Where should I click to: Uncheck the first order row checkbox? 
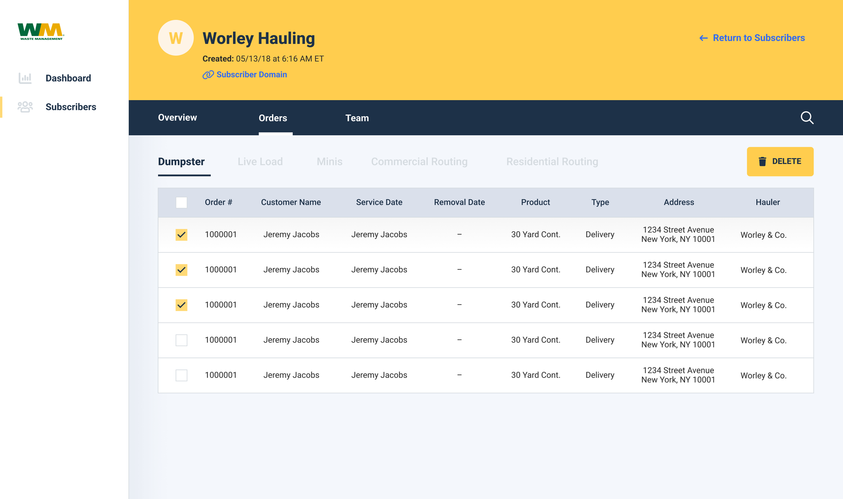181,234
